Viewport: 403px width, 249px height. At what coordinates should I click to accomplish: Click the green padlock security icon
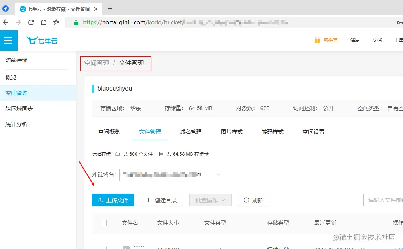(x=76, y=23)
